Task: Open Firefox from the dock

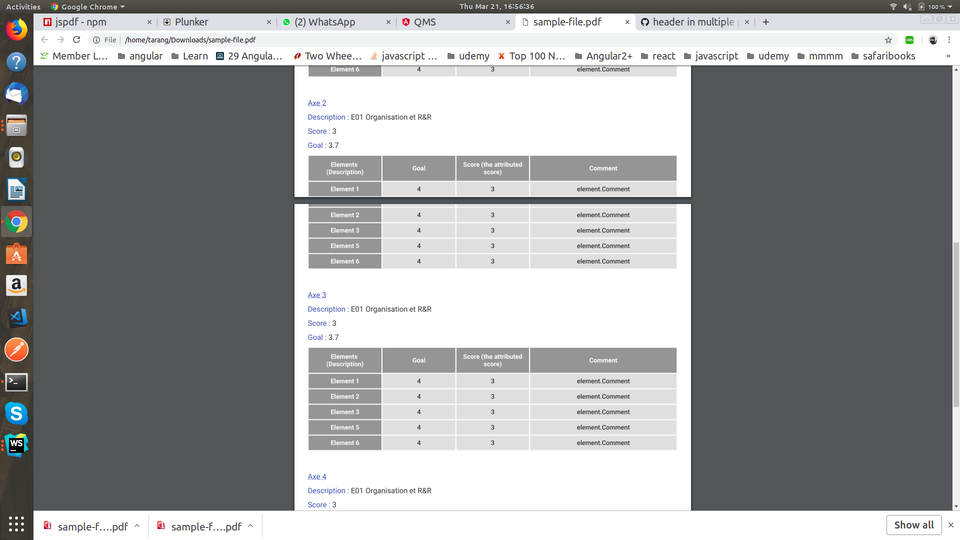Action: pos(16,29)
